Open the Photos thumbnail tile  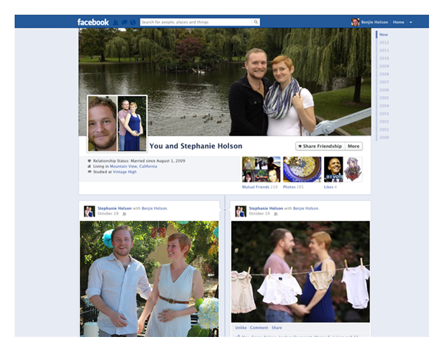click(302, 169)
